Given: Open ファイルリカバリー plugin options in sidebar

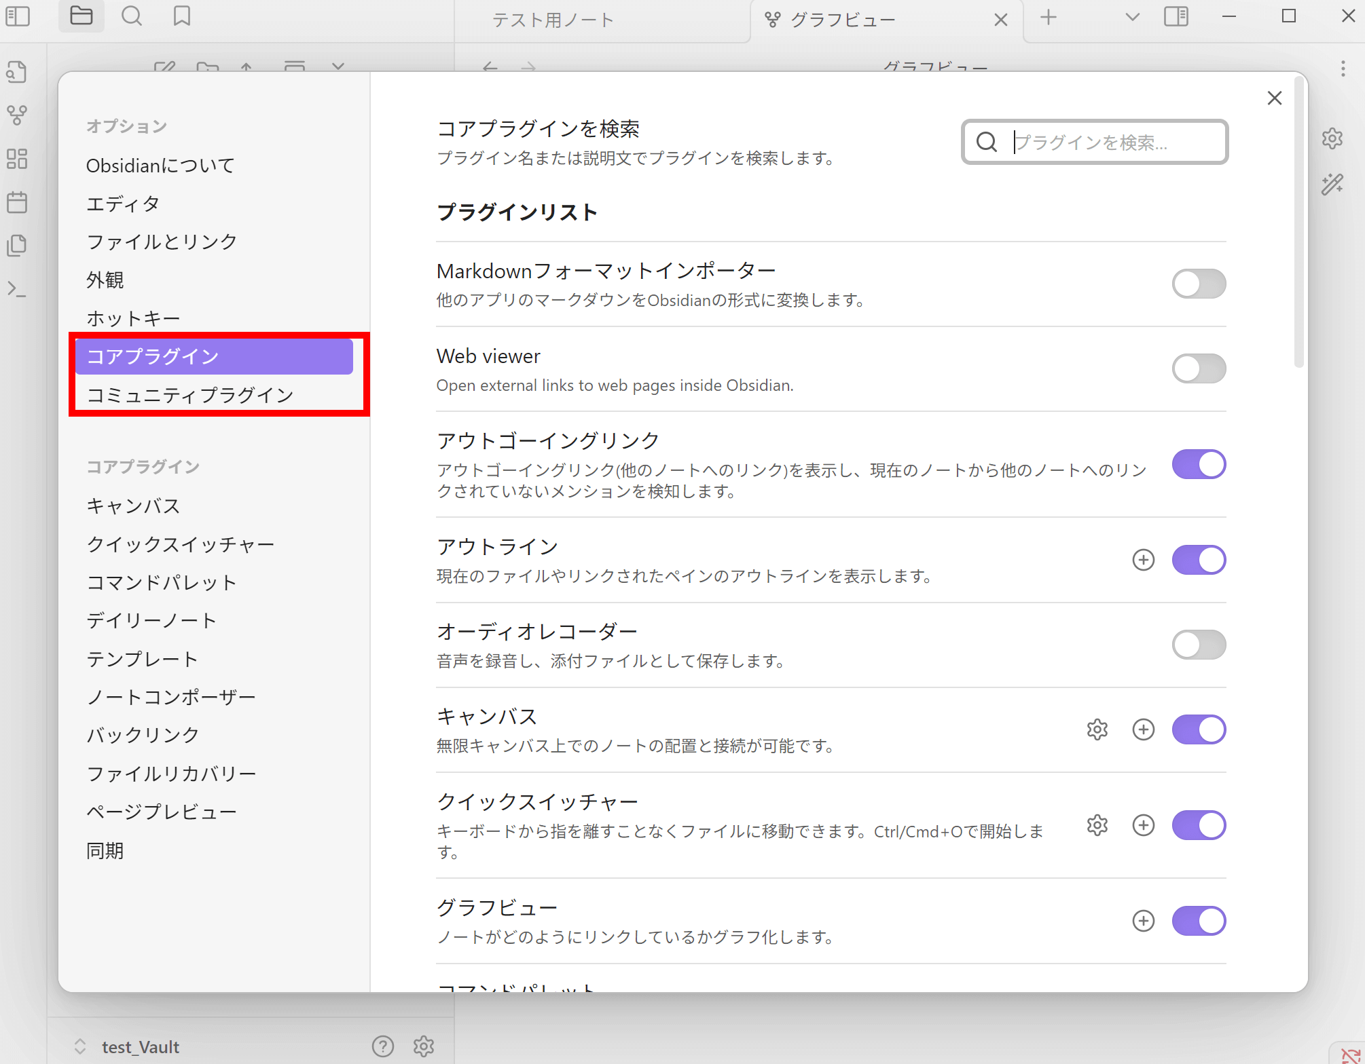Looking at the screenshot, I should [x=214, y=774].
